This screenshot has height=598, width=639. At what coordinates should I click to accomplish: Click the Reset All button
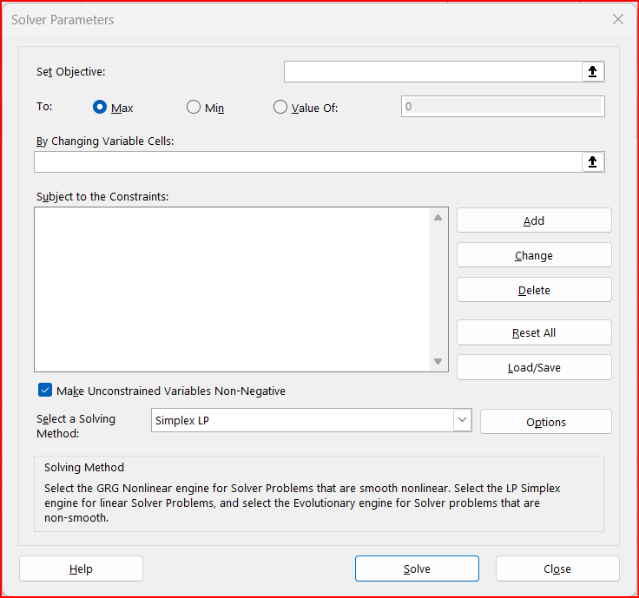[534, 333]
